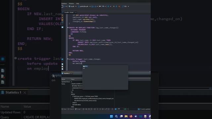Click the toolbar icon just left of the speech-bubble icon

pyautogui.click(x=95, y=6)
